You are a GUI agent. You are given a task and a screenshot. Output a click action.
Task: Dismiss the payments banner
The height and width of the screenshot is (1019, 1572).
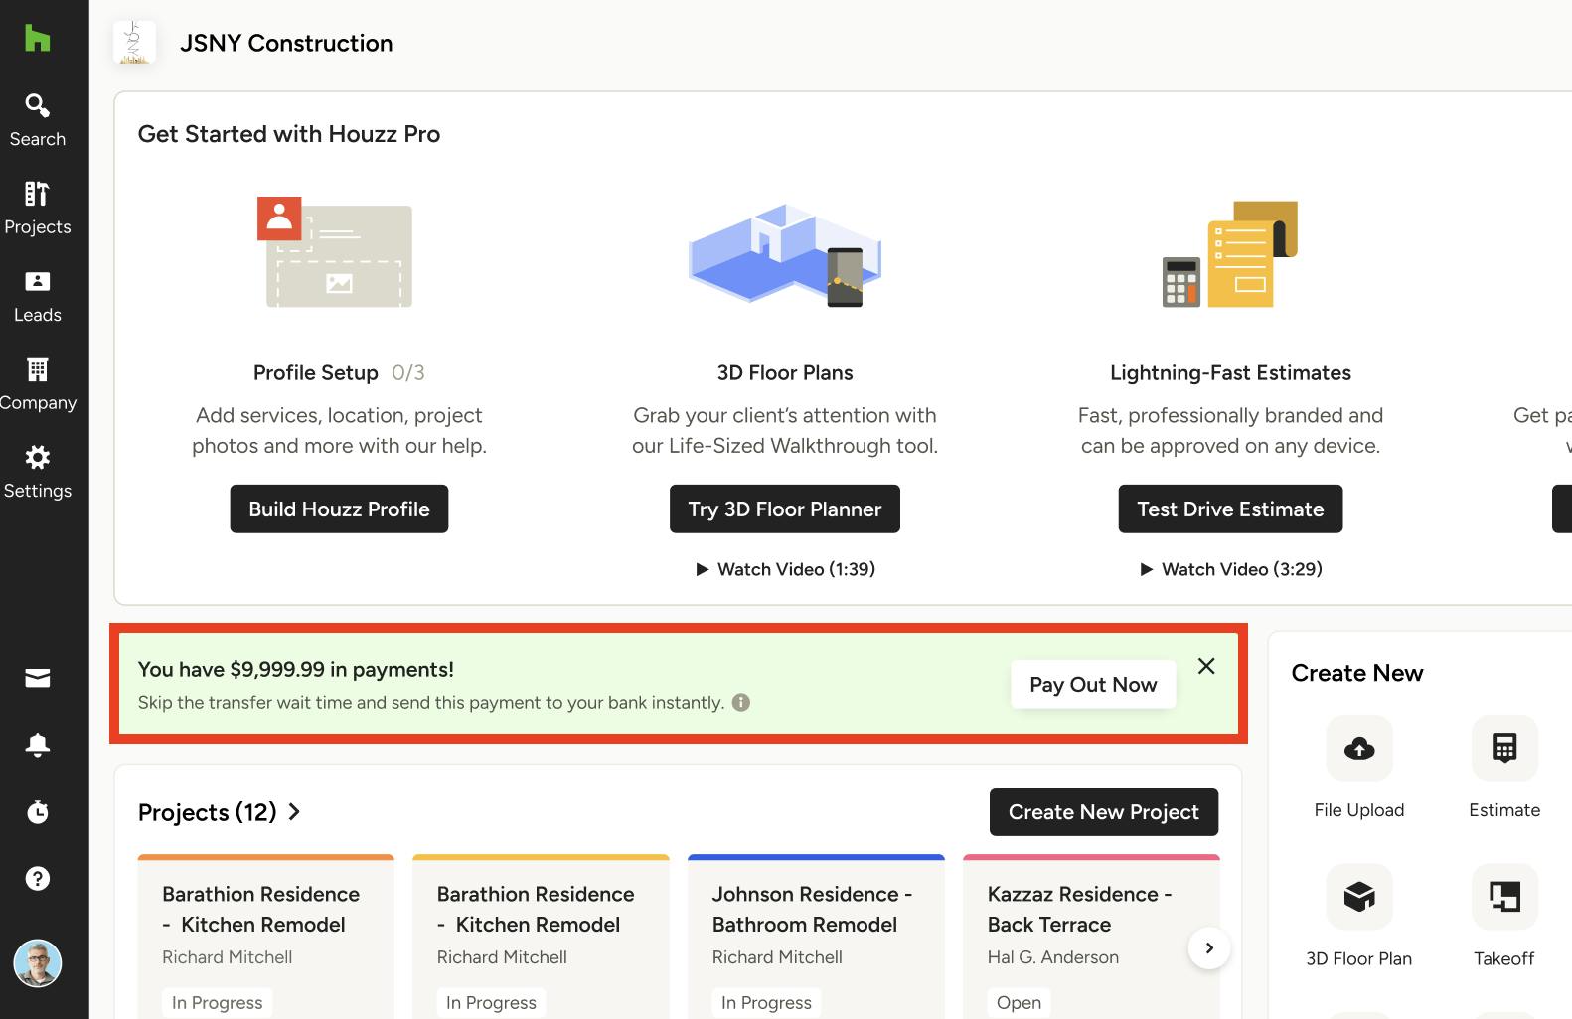(x=1206, y=666)
